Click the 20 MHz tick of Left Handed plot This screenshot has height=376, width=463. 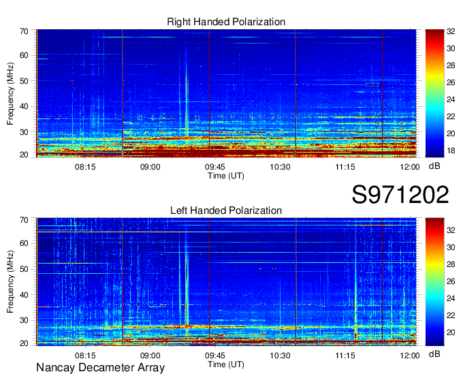[x=24, y=343]
